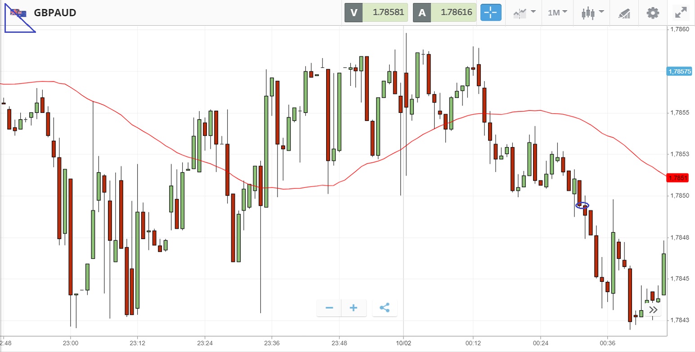Open chart settings gear
This screenshot has width=695, height=352.
point(652,13)
